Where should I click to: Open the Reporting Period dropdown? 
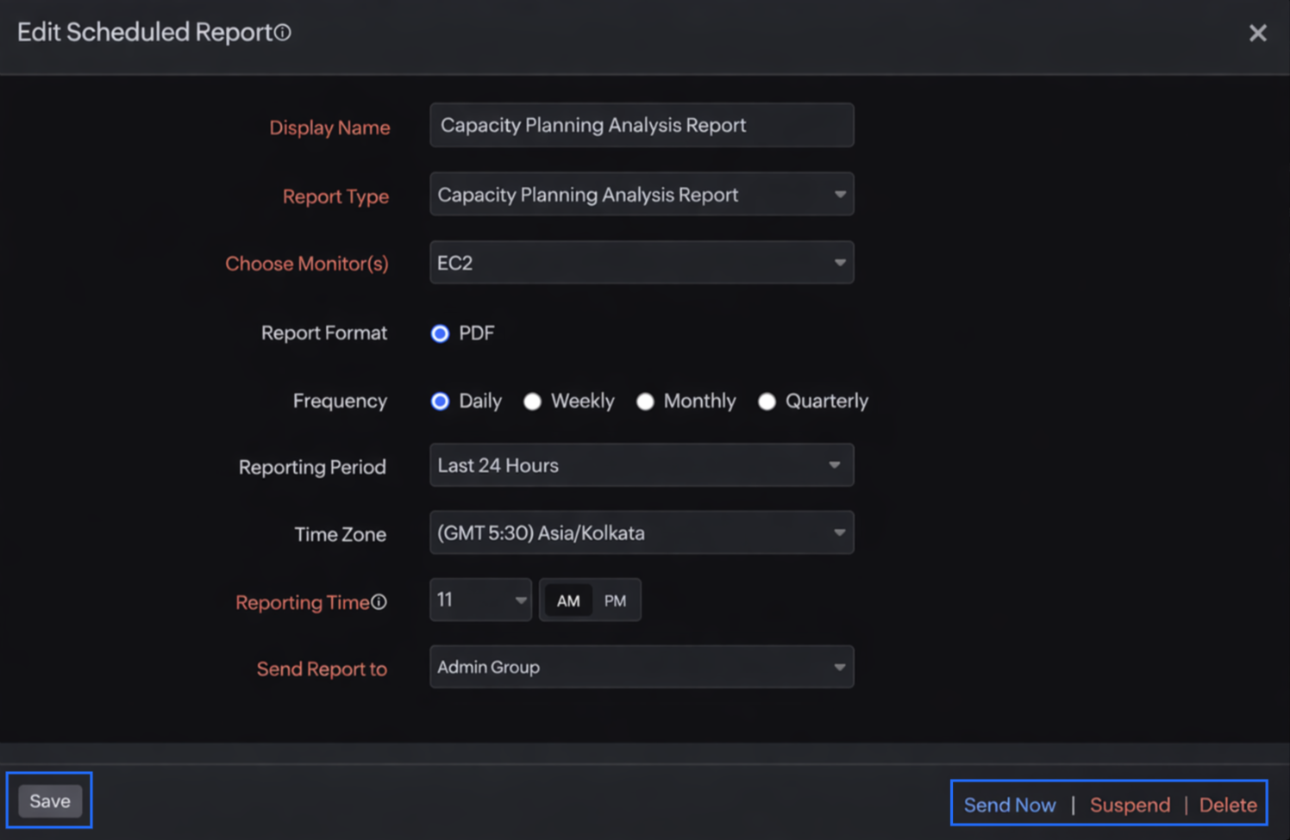pos(642,465)
